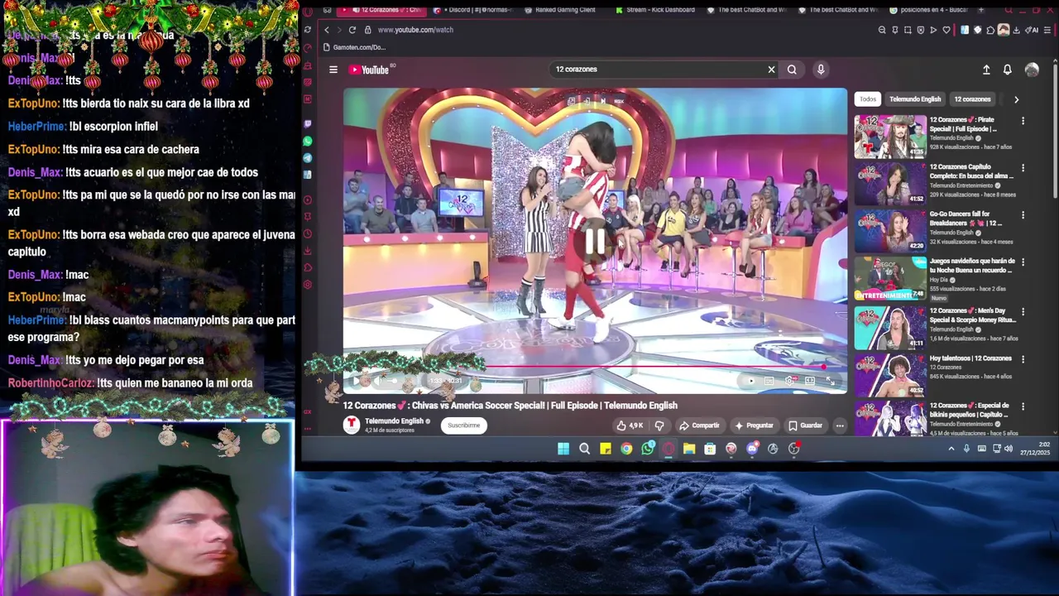Click the Compartir button
1059x596 pixels.
699,425
